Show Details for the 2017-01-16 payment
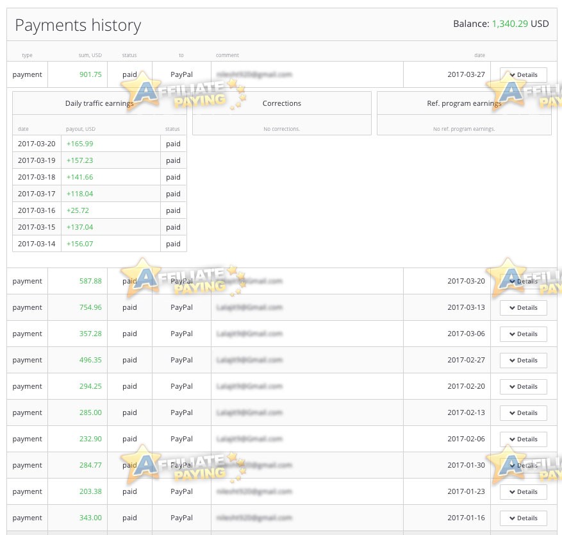The height and width of the screenshot is (535, 562). click(524, 518)
